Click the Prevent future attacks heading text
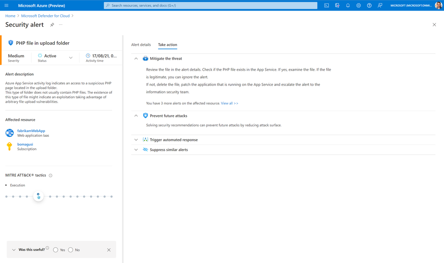This screenshot has height=263, width=444. tap(168, 116)
